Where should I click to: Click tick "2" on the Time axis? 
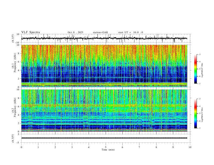(x=55, y=147)
